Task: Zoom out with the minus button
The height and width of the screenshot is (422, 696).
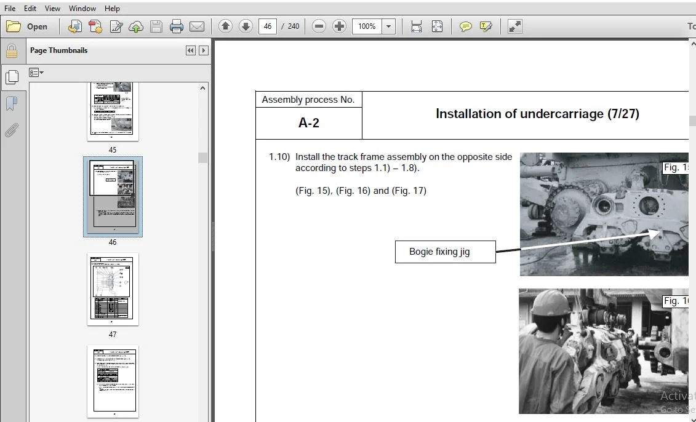Action: pyautogui.click(x=319, y=26)
